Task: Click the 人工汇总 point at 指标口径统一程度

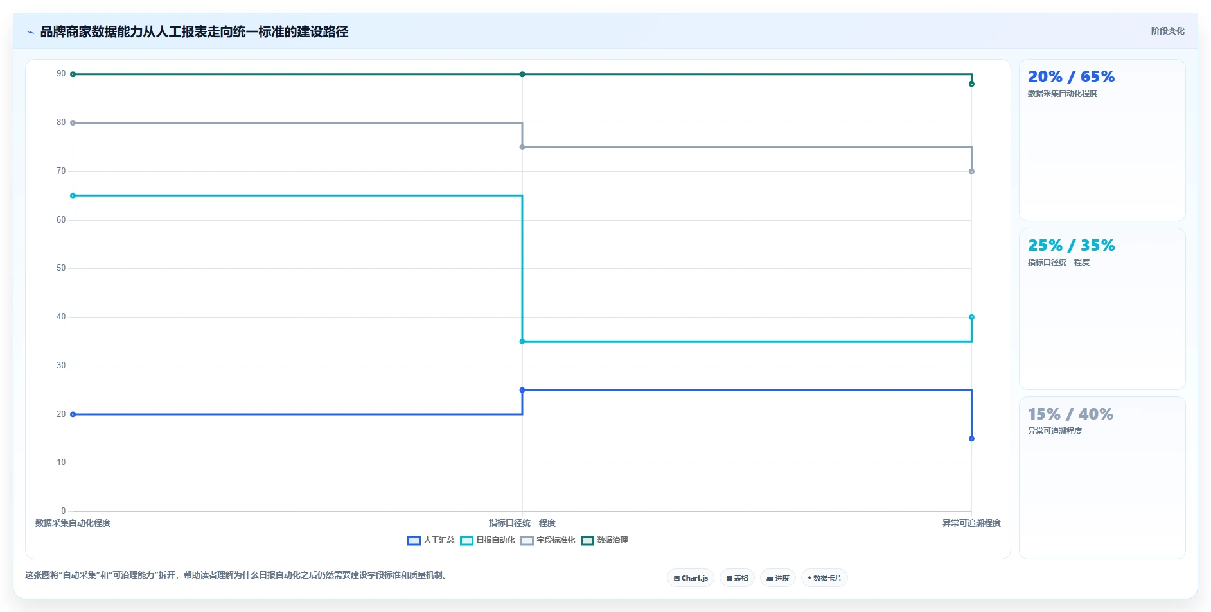Action: pos(522,390)
